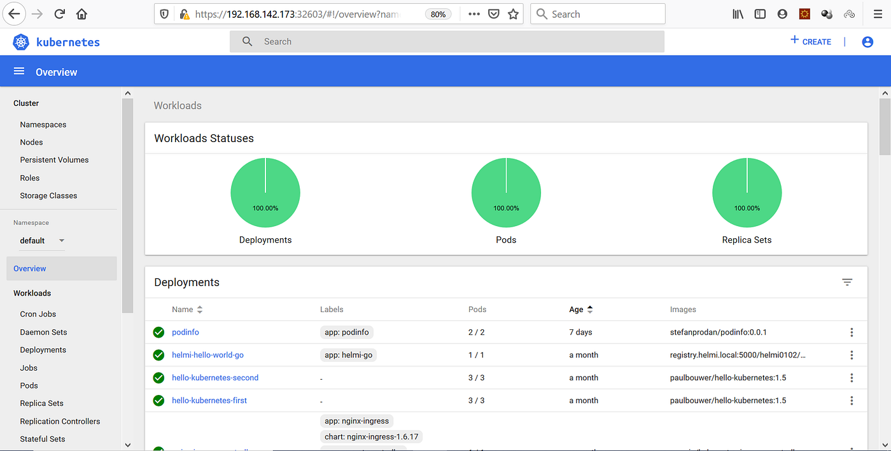This screenshot has width=891, height=451.
Task: Toggle sort order on the Name column
Action: coord(198,309)
